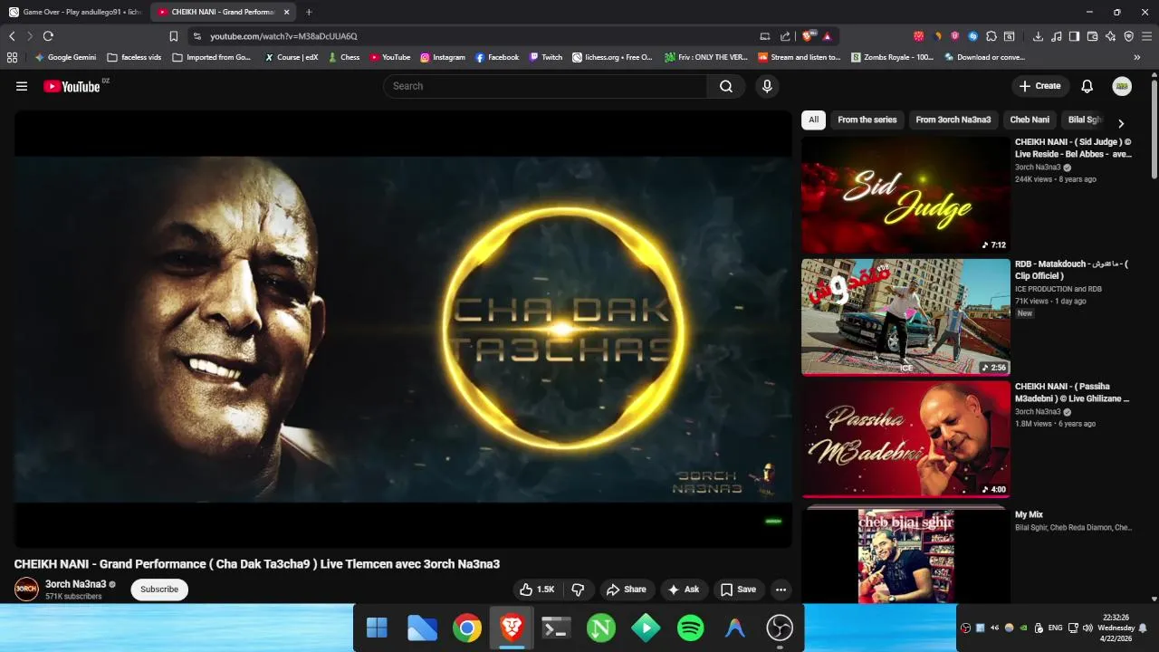Open the Create menu button
This screenshot has height=652, width=1159.
[1039, 86]
